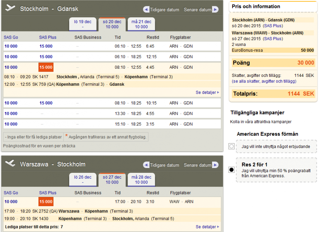Click right arrow for later dates on Warszawa flight
Viewport: 319px width, 232px height.
[215, 165]
